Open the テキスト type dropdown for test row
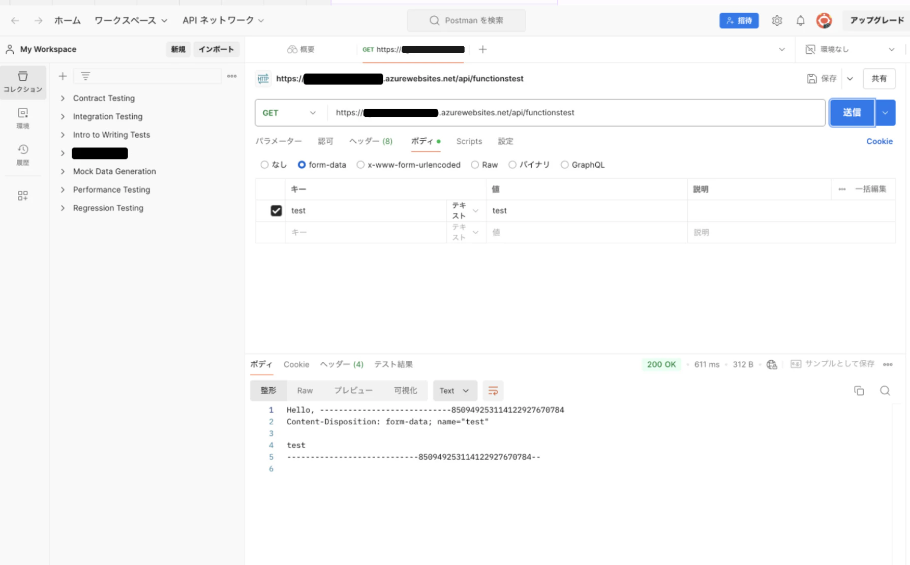The image size is (910, 565). pos(466,210)
